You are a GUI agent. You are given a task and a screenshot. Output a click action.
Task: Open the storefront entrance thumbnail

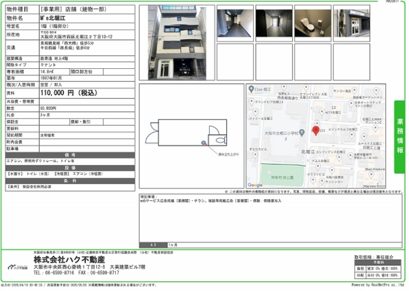[x=351, y=22]
